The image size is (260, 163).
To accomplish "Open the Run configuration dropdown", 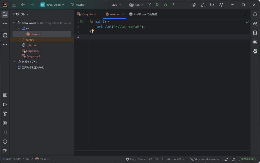I will (136, 5).
